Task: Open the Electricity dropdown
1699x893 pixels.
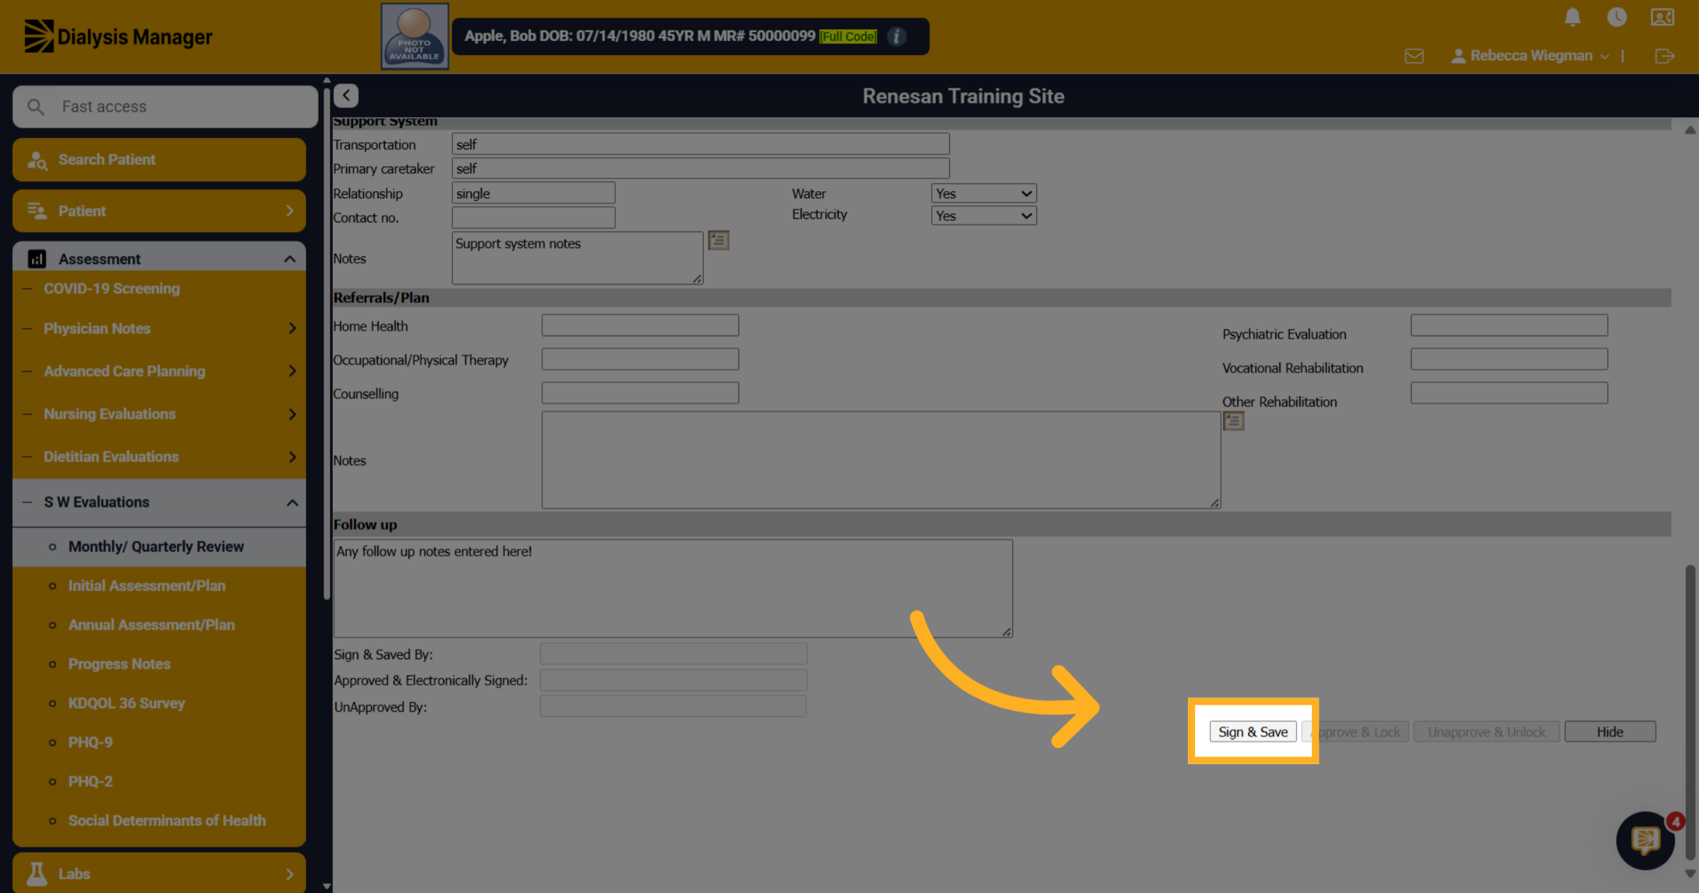Action: [983, 216]
